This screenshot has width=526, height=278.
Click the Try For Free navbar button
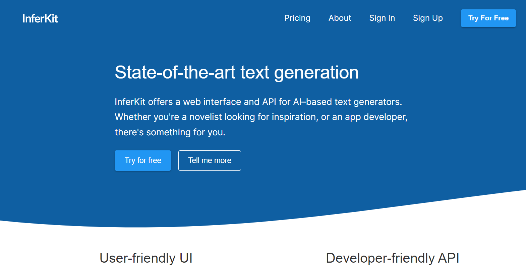point(488,18)
